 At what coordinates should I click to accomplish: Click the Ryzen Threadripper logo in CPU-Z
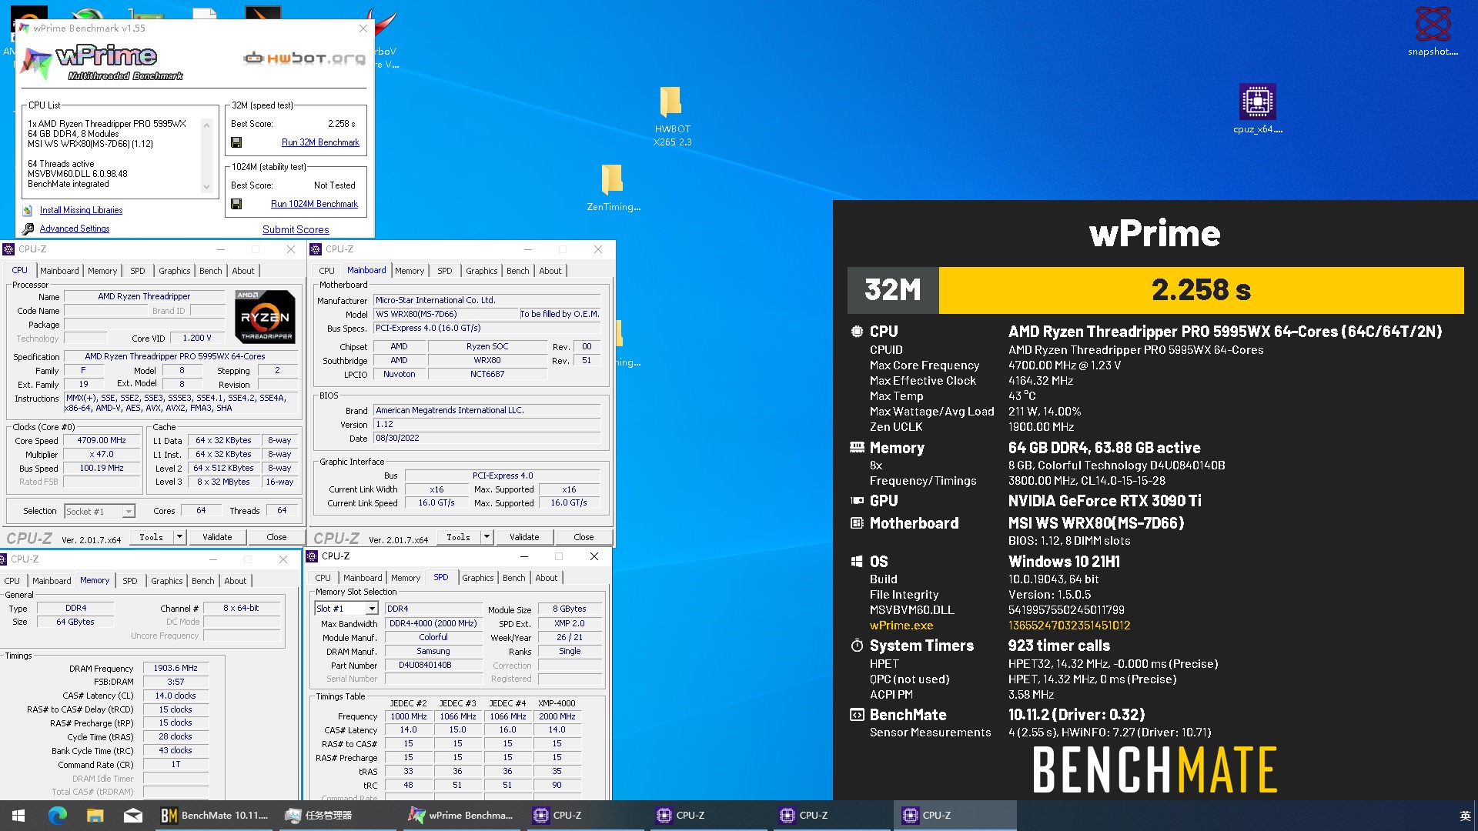[x=265, y=316]
